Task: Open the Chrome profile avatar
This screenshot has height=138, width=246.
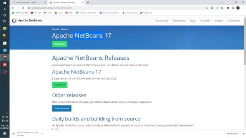Action: (238, 8)
